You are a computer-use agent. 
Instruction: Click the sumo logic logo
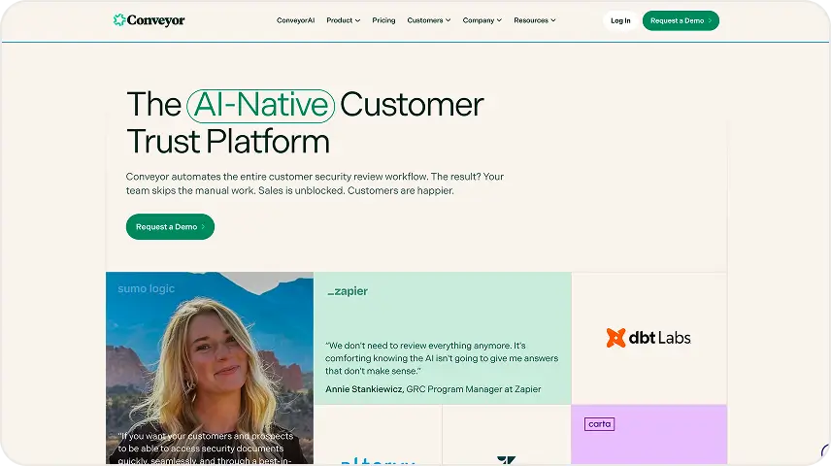tap(147, 288)
